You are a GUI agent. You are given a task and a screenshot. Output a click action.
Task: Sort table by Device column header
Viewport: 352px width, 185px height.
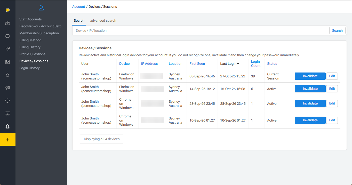pos(124,64)
